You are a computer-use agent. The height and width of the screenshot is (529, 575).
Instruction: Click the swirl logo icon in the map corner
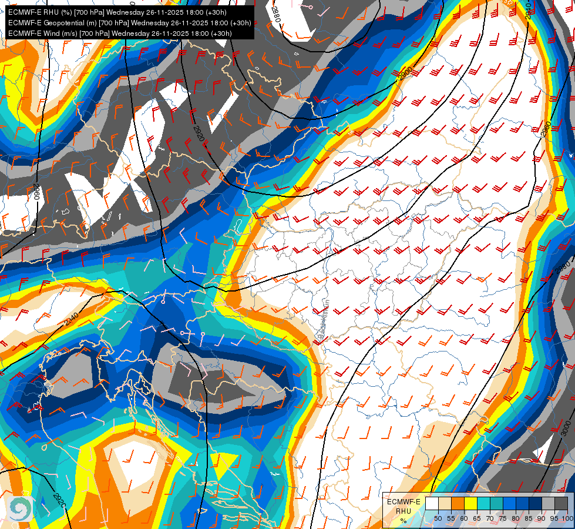21,508
